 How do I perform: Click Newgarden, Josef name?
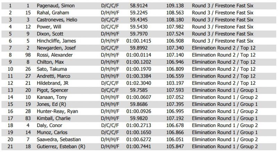tap(56, 48)
